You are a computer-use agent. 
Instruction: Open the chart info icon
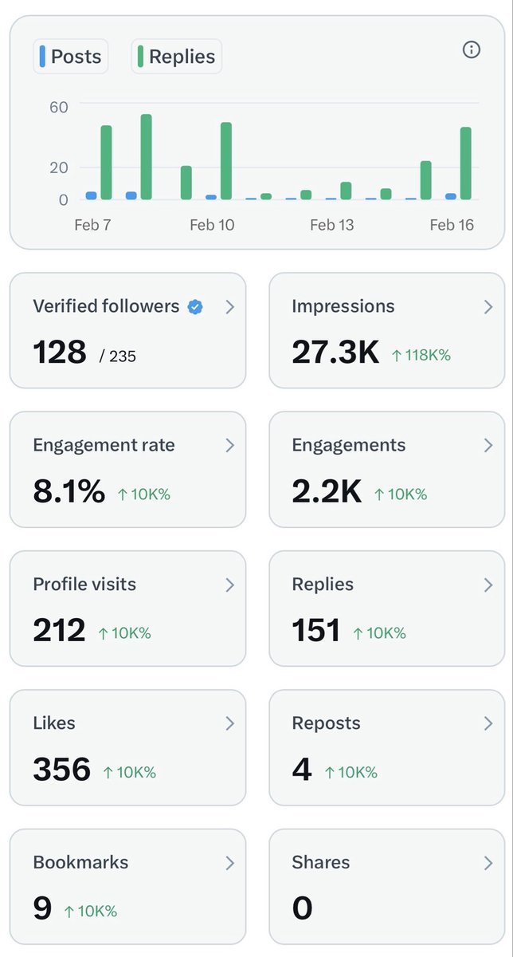[472, 50]
